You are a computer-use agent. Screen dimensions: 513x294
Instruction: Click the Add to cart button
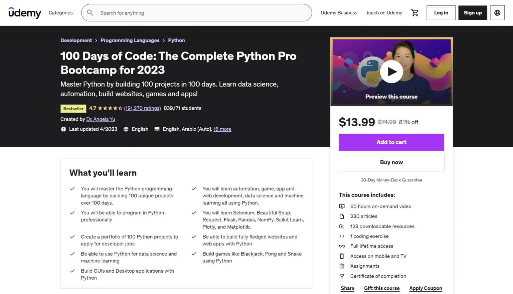coord(391,142)
